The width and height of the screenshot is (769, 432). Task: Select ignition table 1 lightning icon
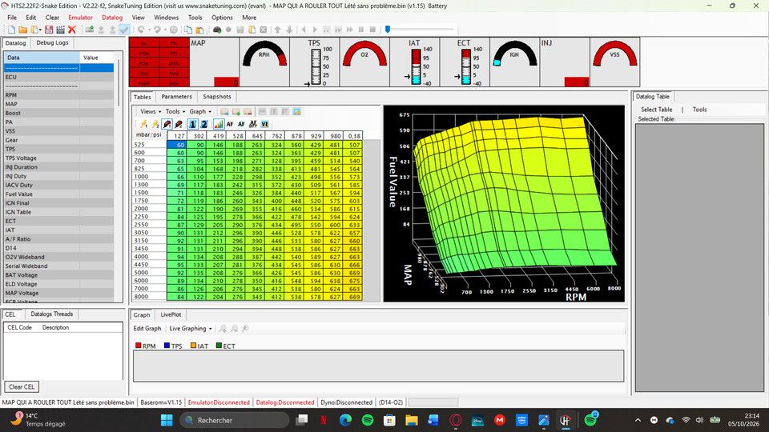(x=143, y=124)
